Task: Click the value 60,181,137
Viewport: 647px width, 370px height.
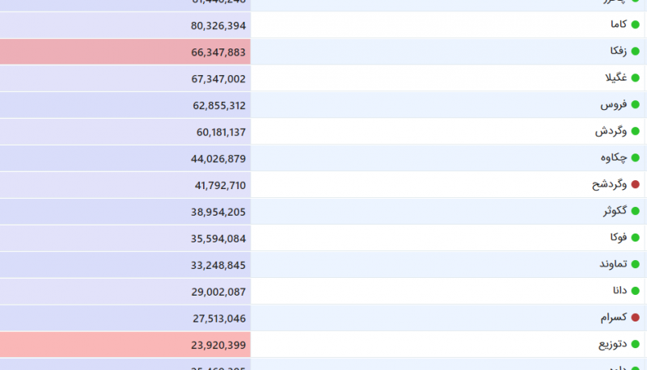Action: click(221, 132)
